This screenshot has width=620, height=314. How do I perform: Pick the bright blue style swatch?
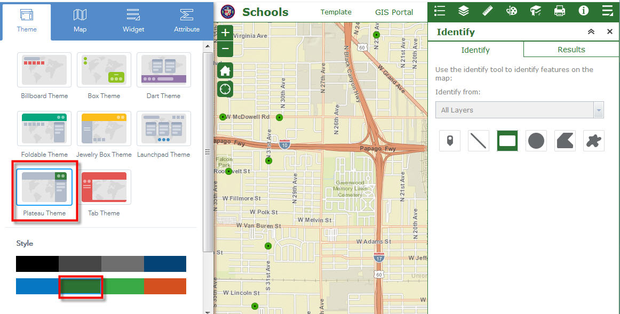[x=37, y=286]
